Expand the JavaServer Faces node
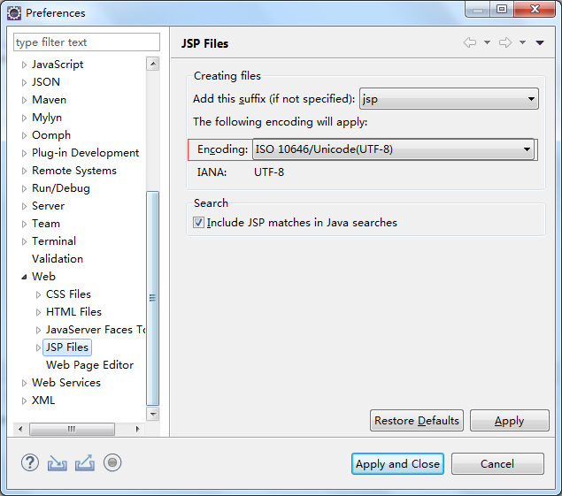The width and height of the screenshot is (562, 496). click(x=38, y=330)
